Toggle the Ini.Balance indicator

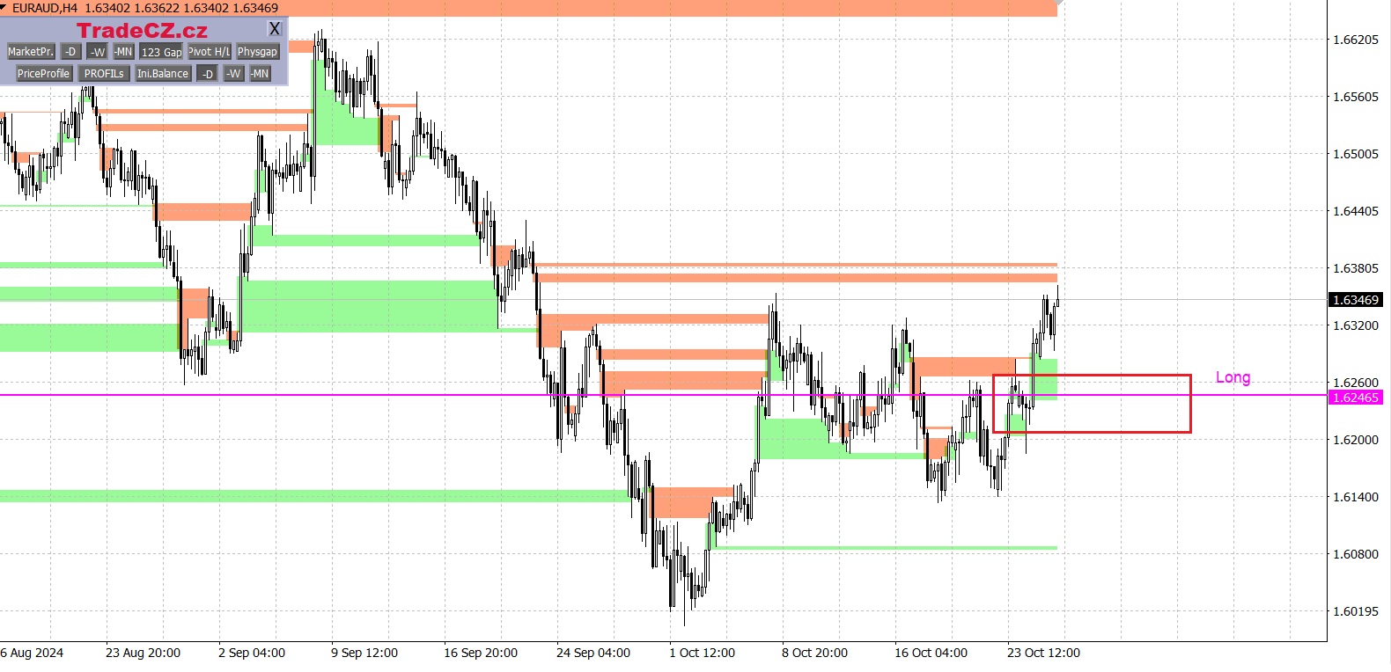click(x=162, y=74)
